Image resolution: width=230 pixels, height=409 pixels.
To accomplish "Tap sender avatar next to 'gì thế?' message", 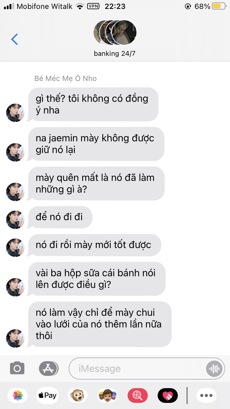I will 15,113.
